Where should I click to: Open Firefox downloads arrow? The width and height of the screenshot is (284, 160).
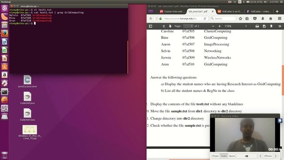click(263, 19)
